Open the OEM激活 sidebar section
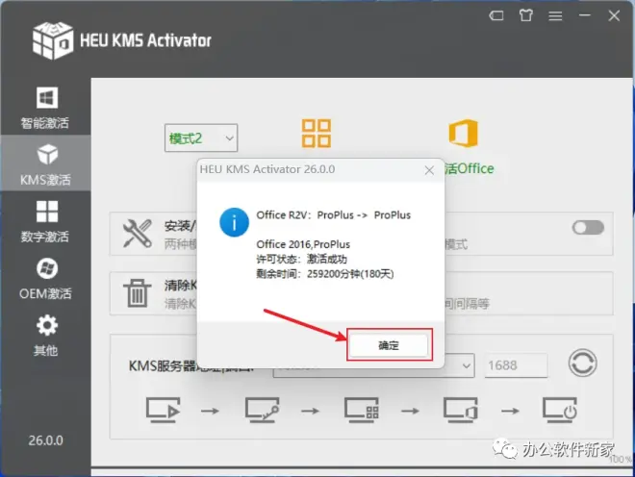The width and height of the screenshot is (635, 477). (45, 276)
